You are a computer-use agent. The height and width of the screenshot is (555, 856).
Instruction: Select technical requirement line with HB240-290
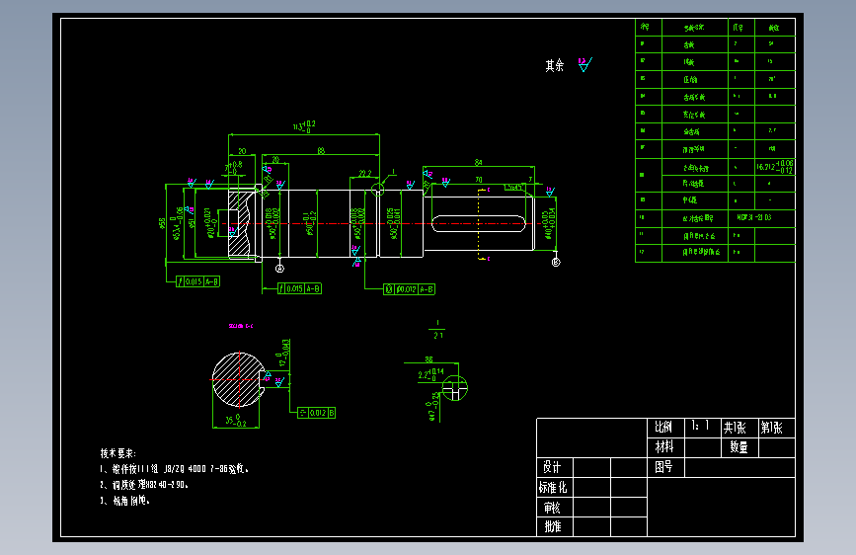tap(144, 485)
